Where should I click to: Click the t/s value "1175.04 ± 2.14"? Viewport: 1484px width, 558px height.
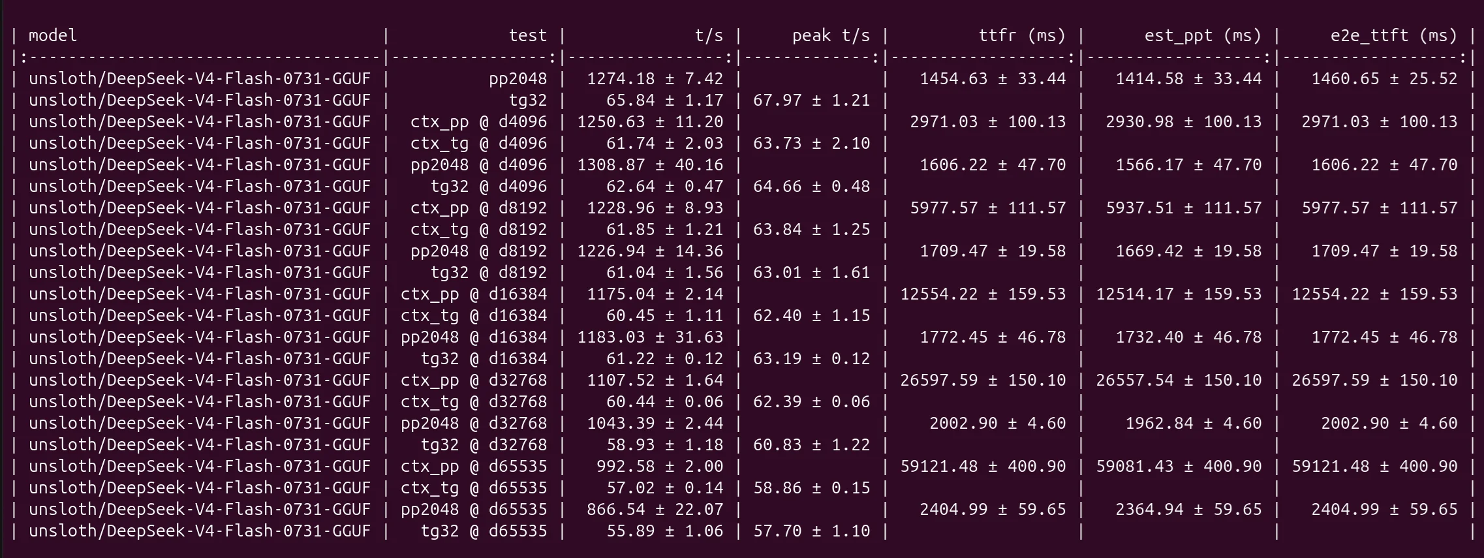655,294
